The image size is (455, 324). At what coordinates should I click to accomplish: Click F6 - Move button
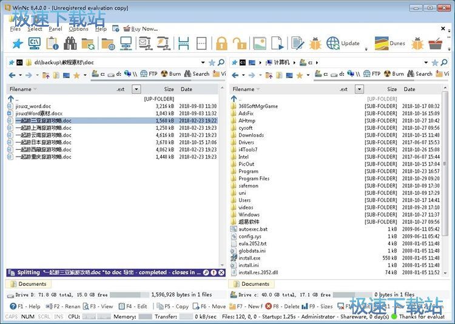pos(209,306)
